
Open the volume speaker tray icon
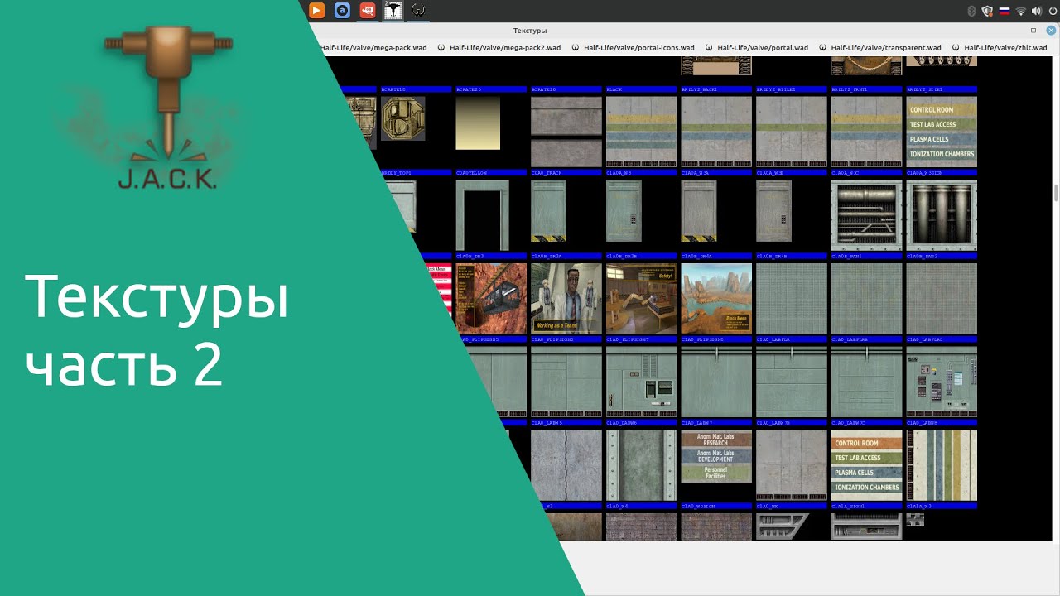click(x=1036, y=11)
